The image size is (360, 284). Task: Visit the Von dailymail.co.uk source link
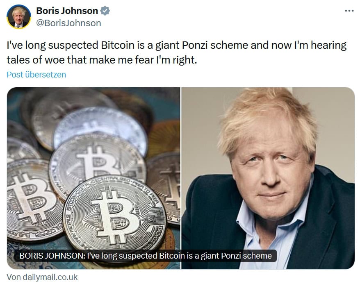(42, 277)
